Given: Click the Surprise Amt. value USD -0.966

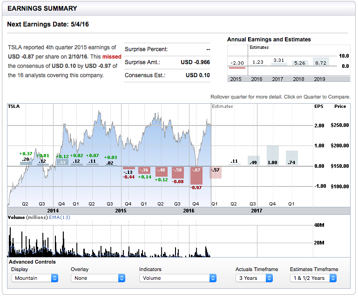Looking at the screenshot, I should [195, 62].
